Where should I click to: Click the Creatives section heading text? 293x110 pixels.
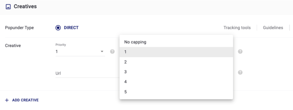point(25,6)
